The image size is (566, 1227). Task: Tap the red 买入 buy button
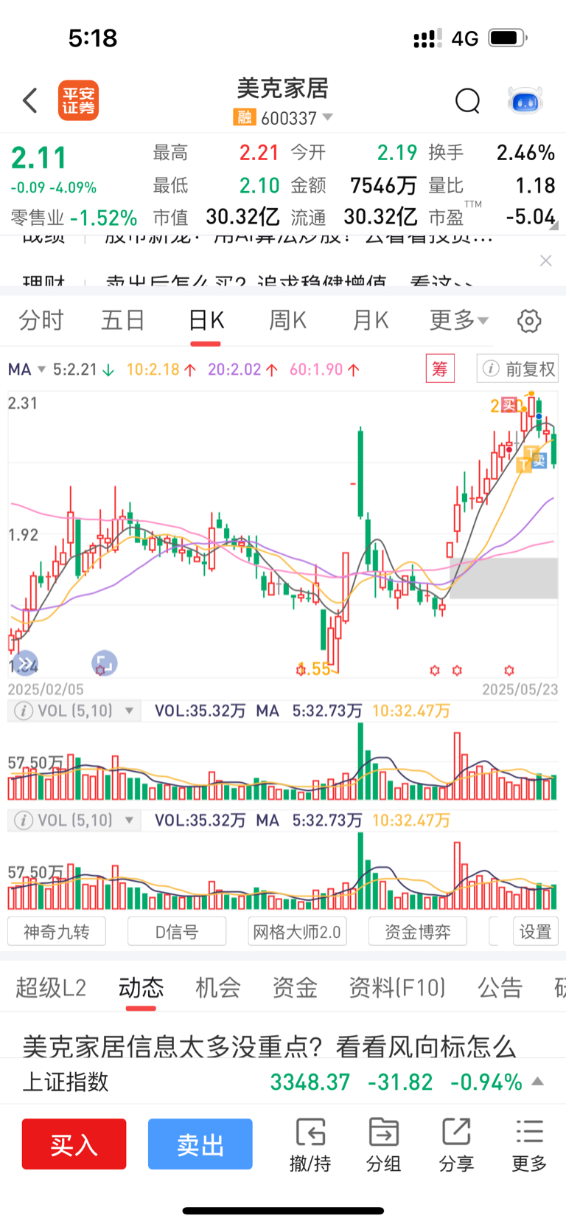click(x=74, y=1144)
